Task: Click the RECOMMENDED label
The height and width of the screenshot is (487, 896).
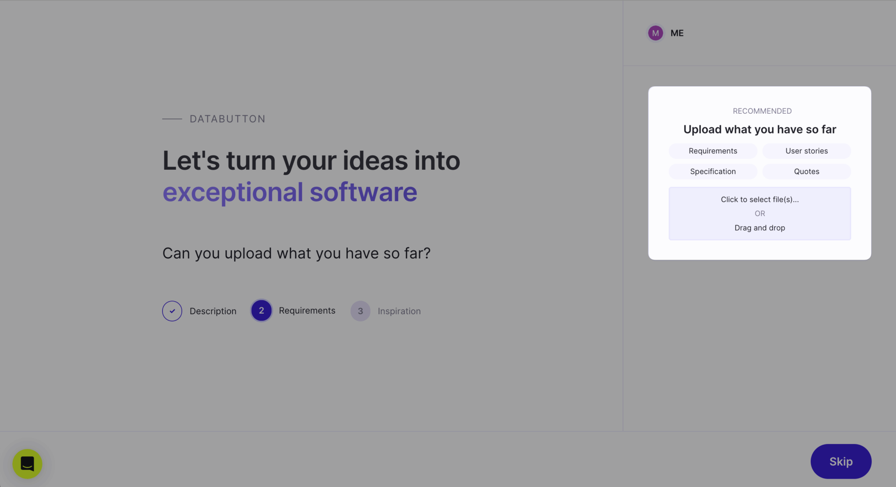Action: [x=762, y=111]
